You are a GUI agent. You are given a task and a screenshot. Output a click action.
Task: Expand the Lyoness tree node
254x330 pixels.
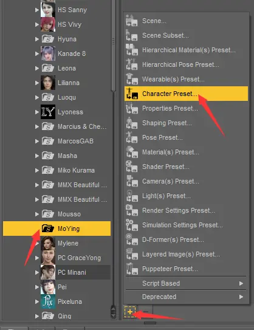[37, 112]
